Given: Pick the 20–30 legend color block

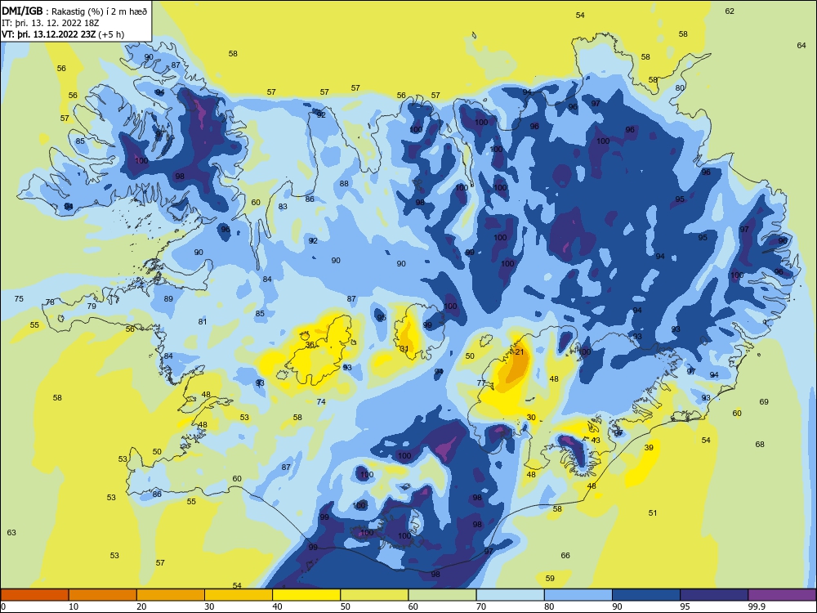Looking at the screenshot, I should coord(171,595).
